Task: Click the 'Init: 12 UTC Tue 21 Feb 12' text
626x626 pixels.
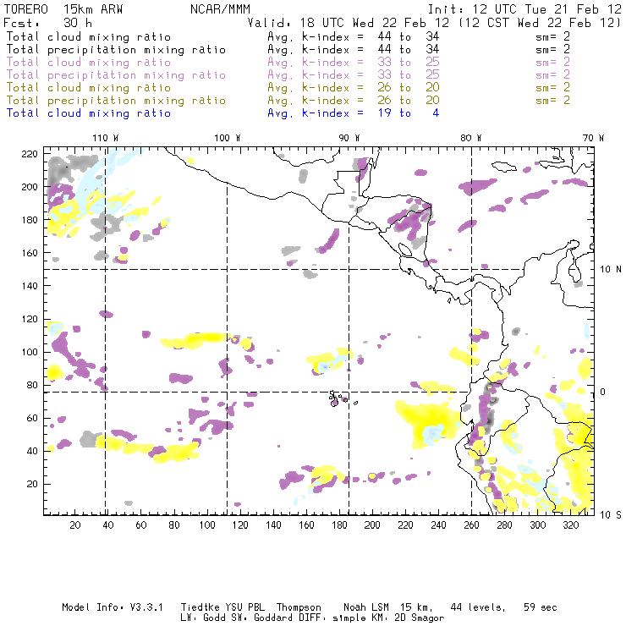Action: click(524, 8)
